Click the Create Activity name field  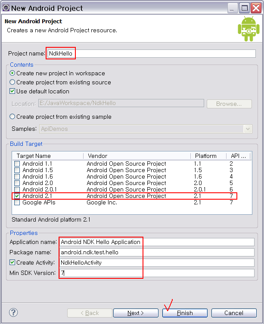pos(157,262)
